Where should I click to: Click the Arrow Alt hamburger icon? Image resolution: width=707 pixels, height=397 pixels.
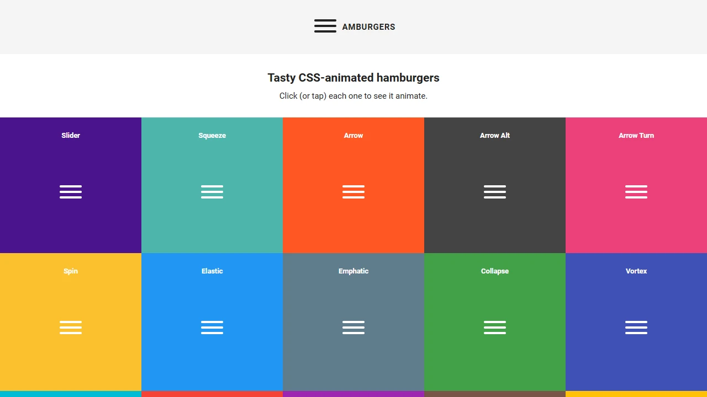pos(495,192)
